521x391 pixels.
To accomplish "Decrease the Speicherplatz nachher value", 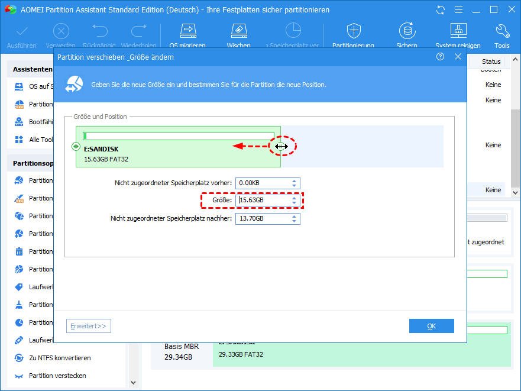I will (x=294, y=221).
